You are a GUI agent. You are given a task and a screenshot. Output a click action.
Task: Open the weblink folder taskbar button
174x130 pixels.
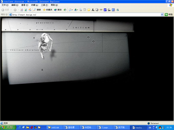point(54,128)
